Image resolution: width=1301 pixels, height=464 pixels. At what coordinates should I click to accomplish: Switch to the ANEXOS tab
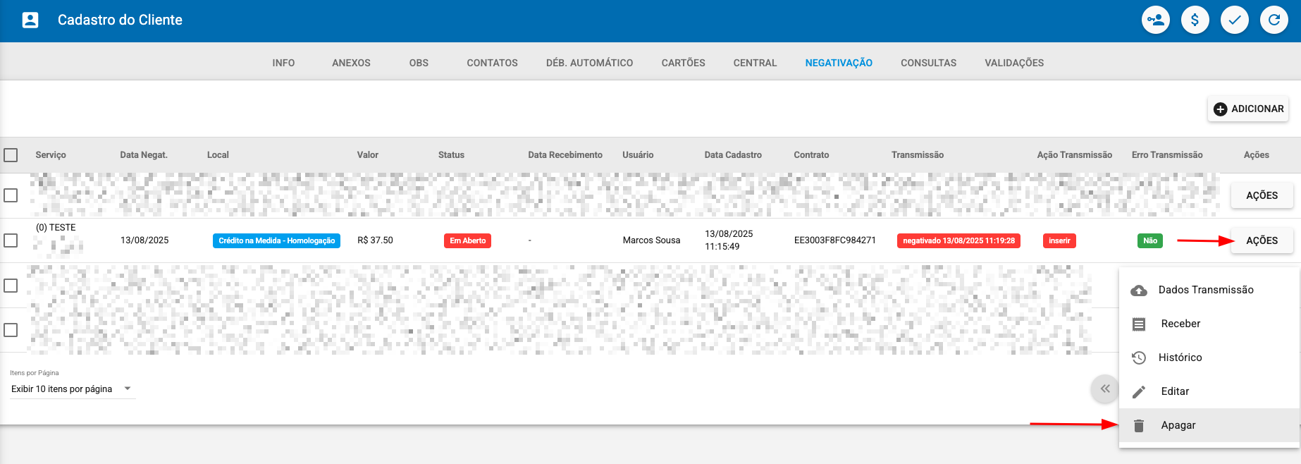click(x=351, y=63)
